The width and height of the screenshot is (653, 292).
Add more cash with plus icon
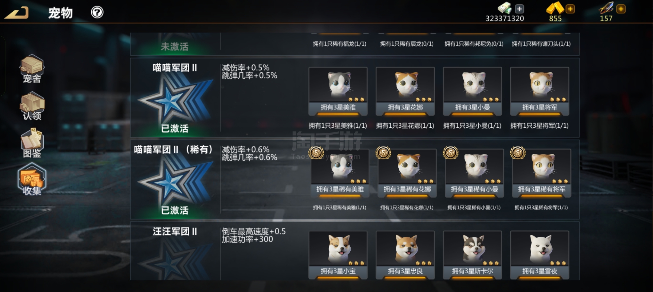[519, 9]
